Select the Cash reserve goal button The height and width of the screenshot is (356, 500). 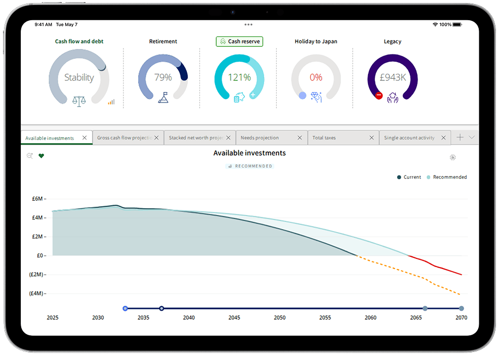click(x=239, y=41)
